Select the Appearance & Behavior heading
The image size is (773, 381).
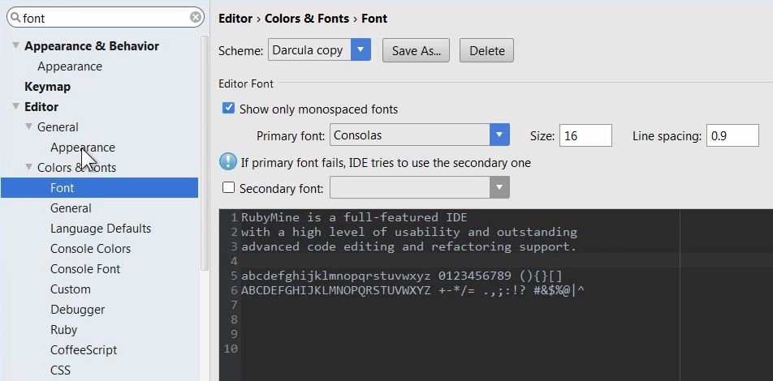pos(92,45)
